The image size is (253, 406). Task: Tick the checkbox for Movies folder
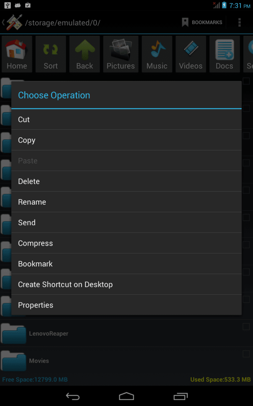[x=246, y=354]
